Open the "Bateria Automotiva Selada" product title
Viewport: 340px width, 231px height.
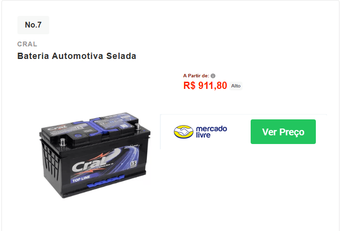click(76, 56)
